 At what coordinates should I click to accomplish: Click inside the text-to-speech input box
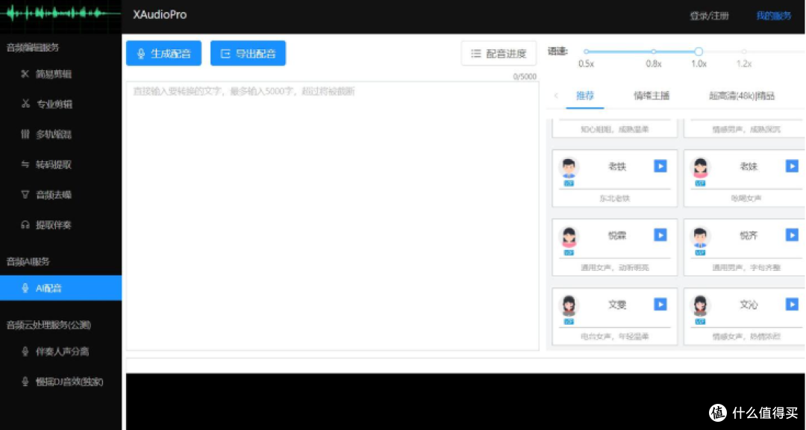(333, 216)
